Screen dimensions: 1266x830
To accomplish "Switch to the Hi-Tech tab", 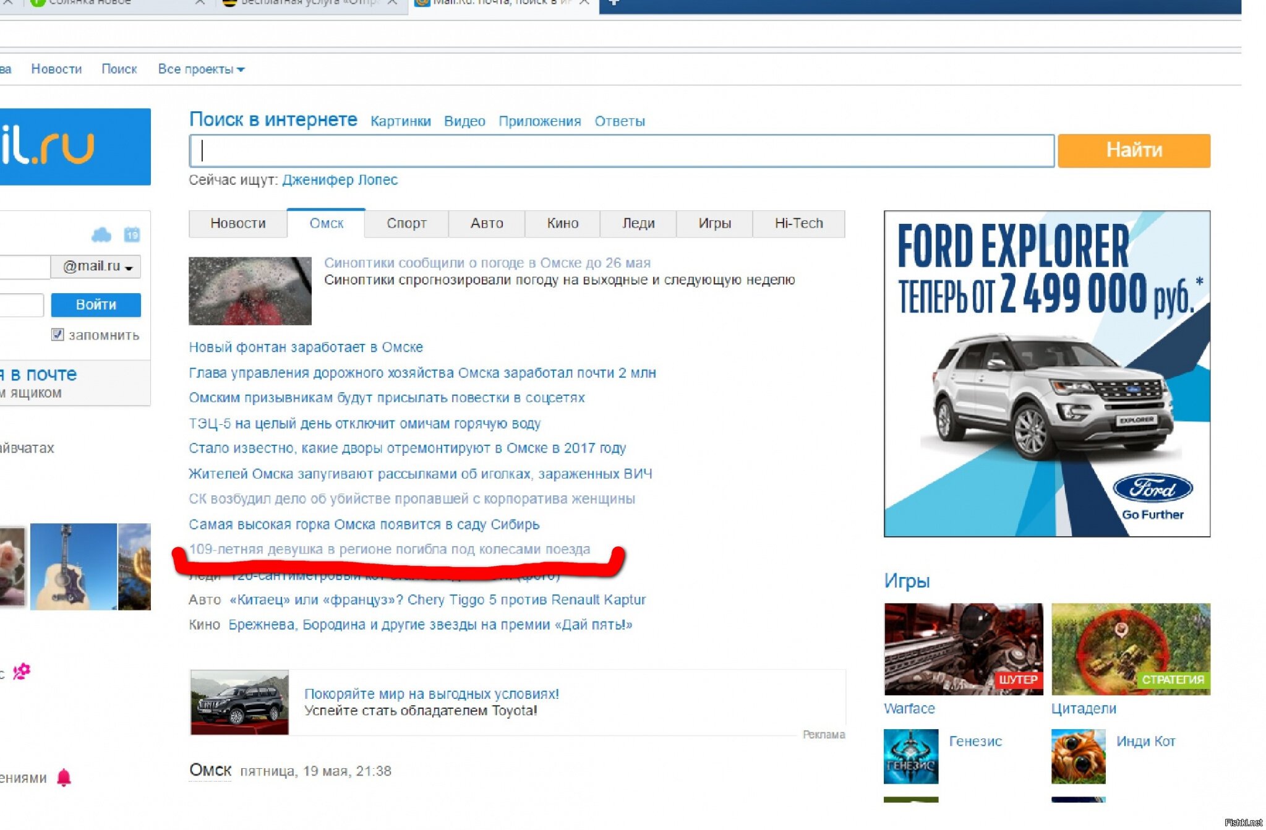I will coord(799,223).
